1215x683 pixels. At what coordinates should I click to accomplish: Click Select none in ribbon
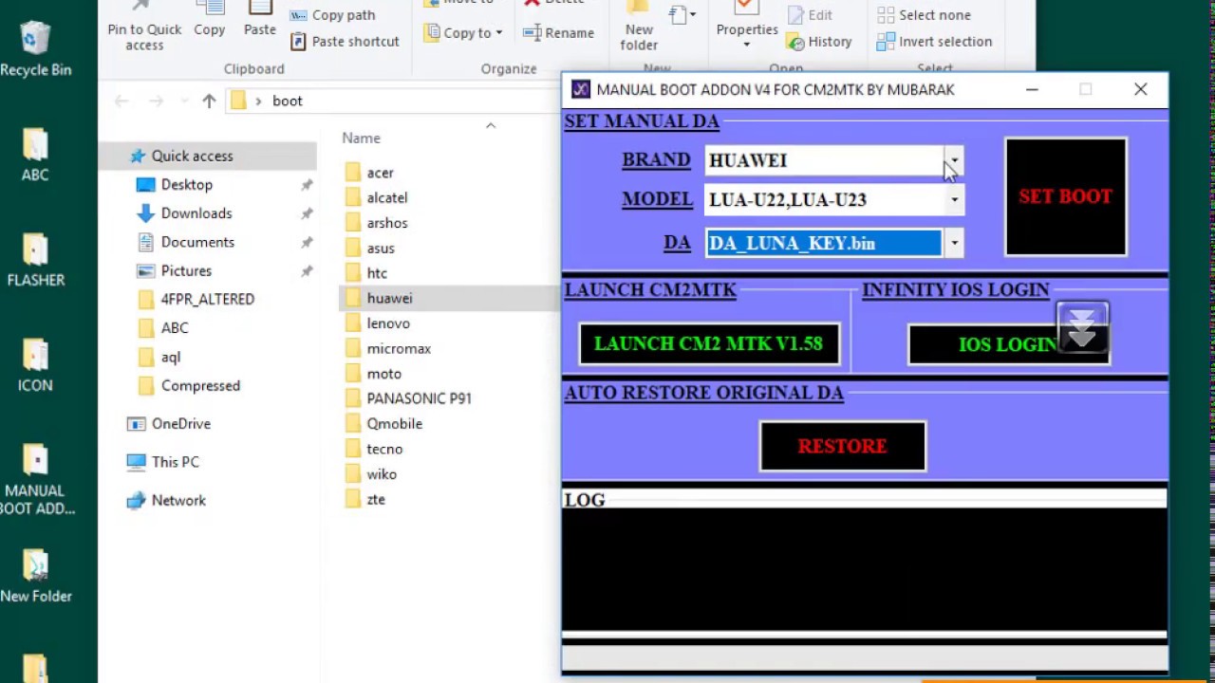[924, 15]
